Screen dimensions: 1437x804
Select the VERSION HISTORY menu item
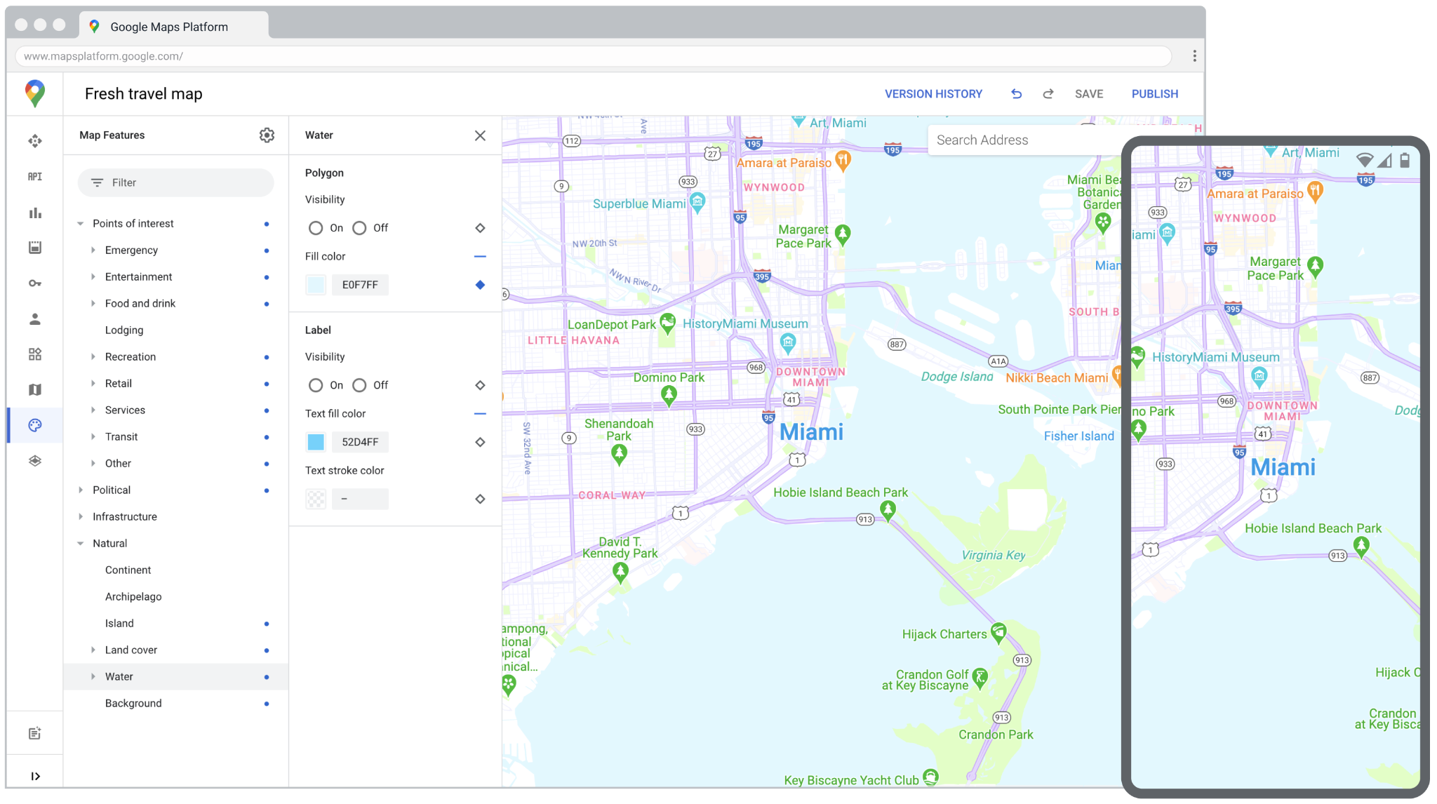click(x=933, y=94)
